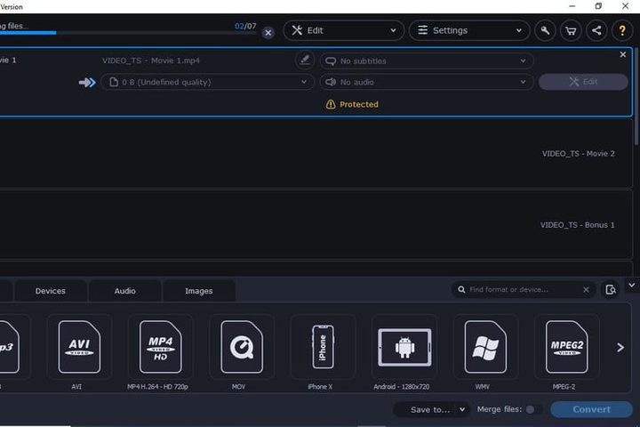Pick the Android 1280x720 preset
Screen dimensions: 640x427
pyautogui.click(x=404, y=347)
